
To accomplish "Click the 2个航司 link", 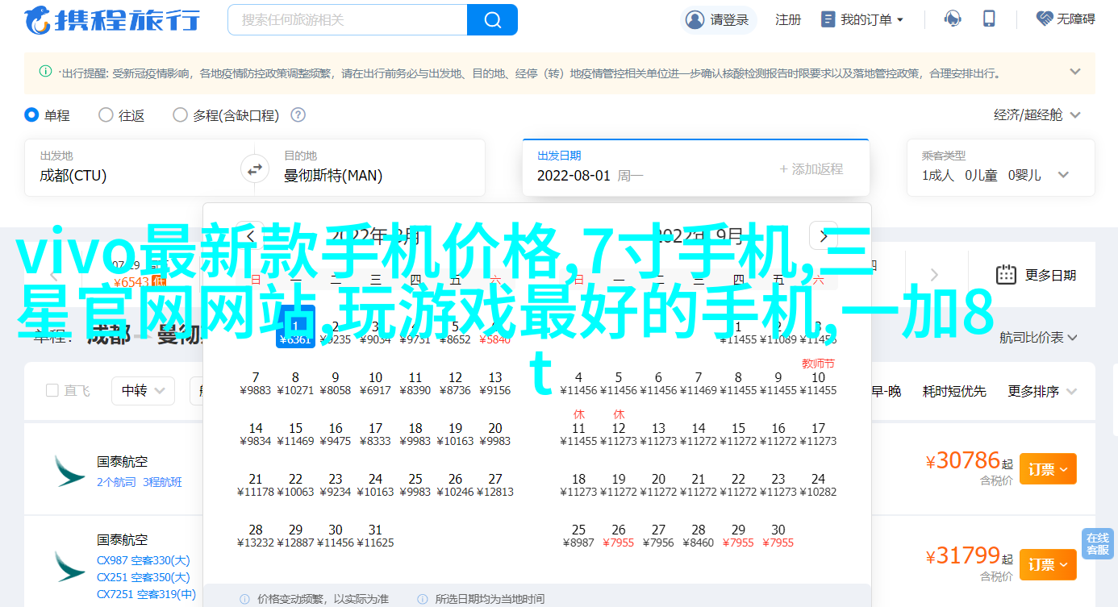I will (117, 482).
